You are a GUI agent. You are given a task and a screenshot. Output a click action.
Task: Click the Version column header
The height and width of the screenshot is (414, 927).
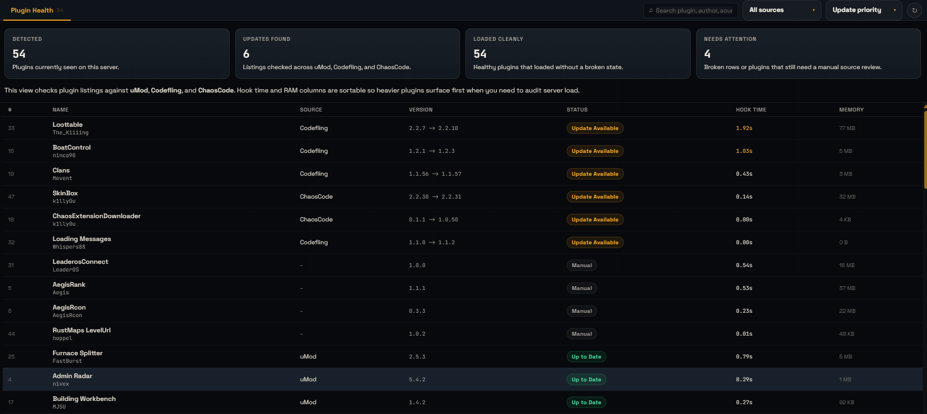tap(421, 110)
